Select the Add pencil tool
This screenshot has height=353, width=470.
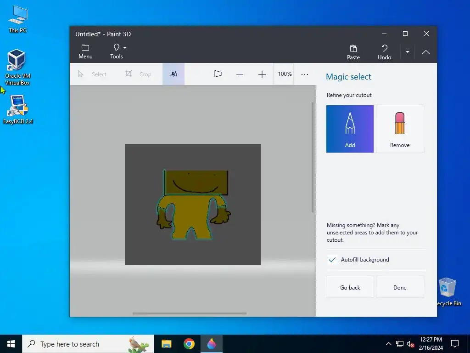coord(350,129)
